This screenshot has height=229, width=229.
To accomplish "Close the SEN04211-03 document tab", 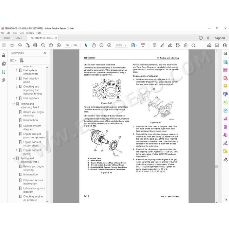I will tap(56, 38).
